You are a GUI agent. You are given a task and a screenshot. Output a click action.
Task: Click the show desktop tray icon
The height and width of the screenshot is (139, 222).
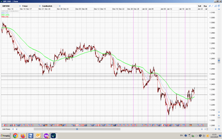tap(220, 136)
